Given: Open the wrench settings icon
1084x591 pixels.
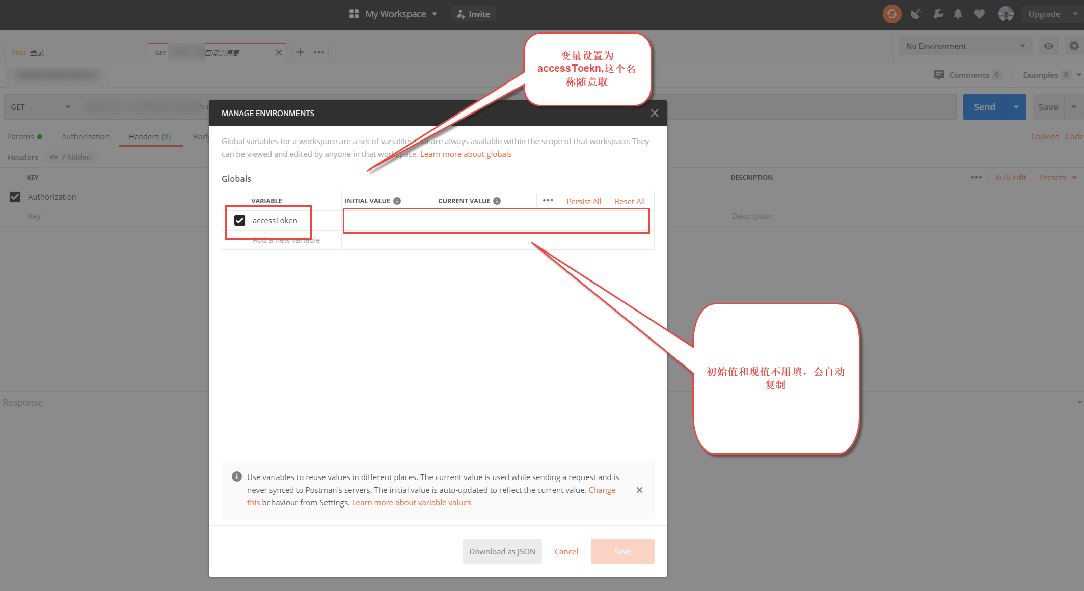Looking at the screenshot, I should point(937,14).
